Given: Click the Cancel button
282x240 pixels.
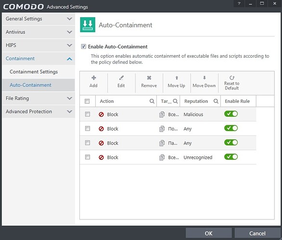Looking at the screenshot, I should (257, 233).
